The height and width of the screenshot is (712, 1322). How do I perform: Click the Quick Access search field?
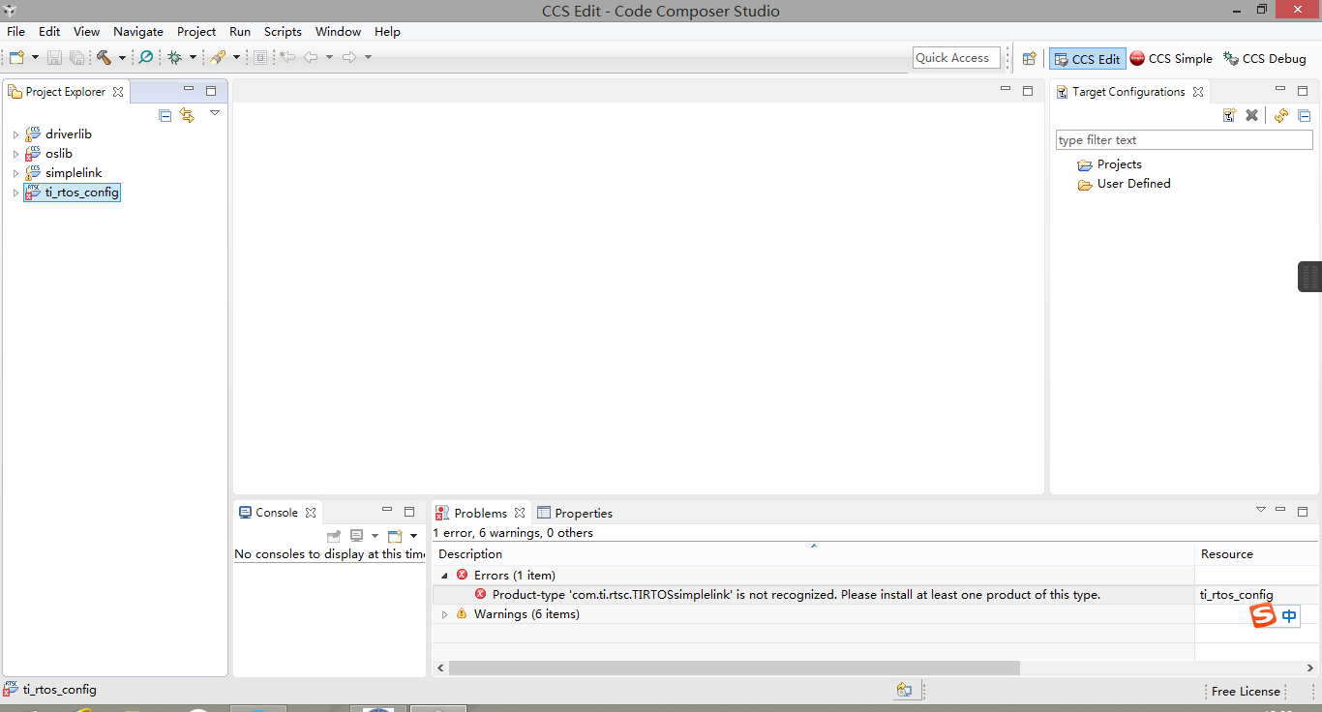956,58
